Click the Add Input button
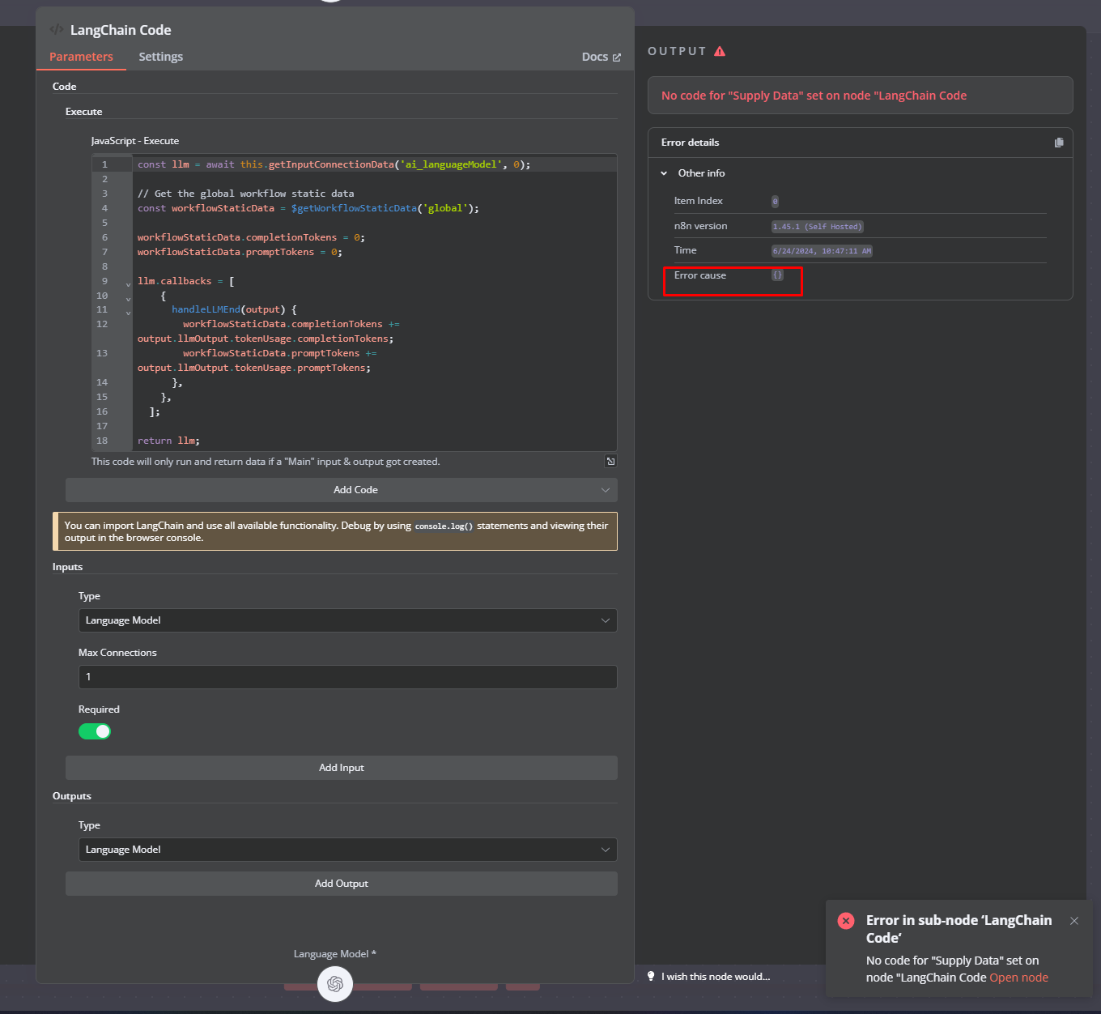Image resolution: width=1101 pixels, height=1014 pixels. click(341, 768)
